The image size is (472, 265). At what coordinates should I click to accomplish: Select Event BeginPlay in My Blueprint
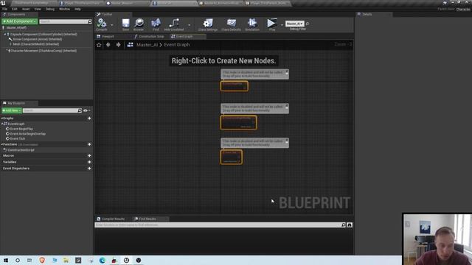click(x=21, y=129)
